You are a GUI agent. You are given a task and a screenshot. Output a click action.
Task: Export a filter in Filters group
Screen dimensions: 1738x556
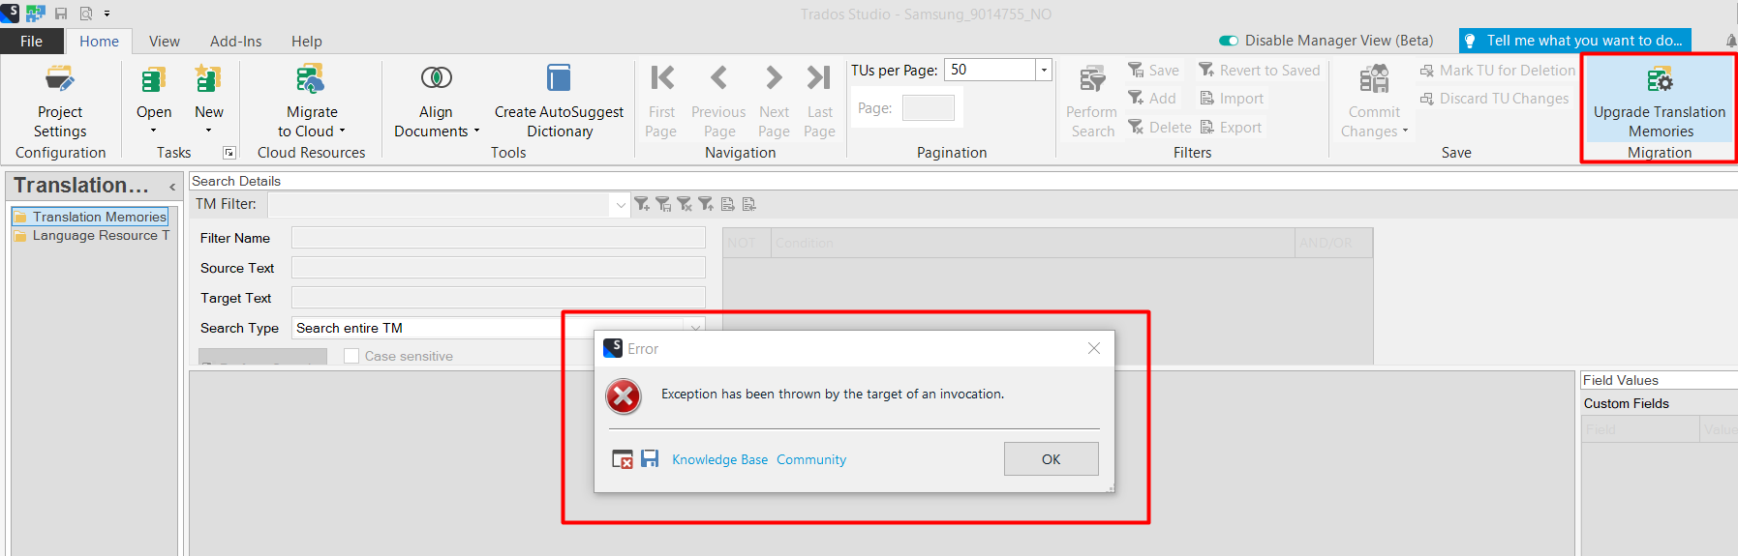(1231, 128)
